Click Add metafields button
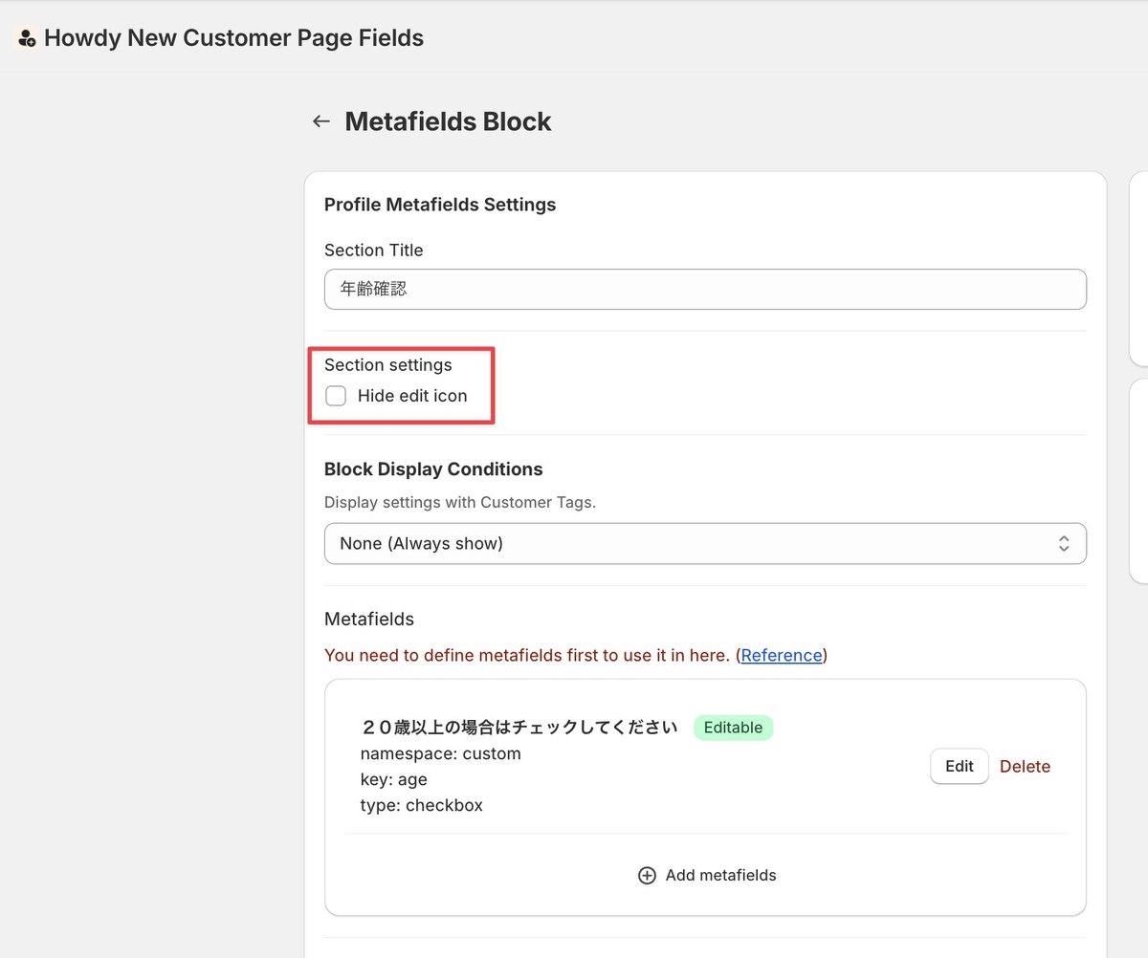The image size is (1148, 958). [x=706, y=876]
